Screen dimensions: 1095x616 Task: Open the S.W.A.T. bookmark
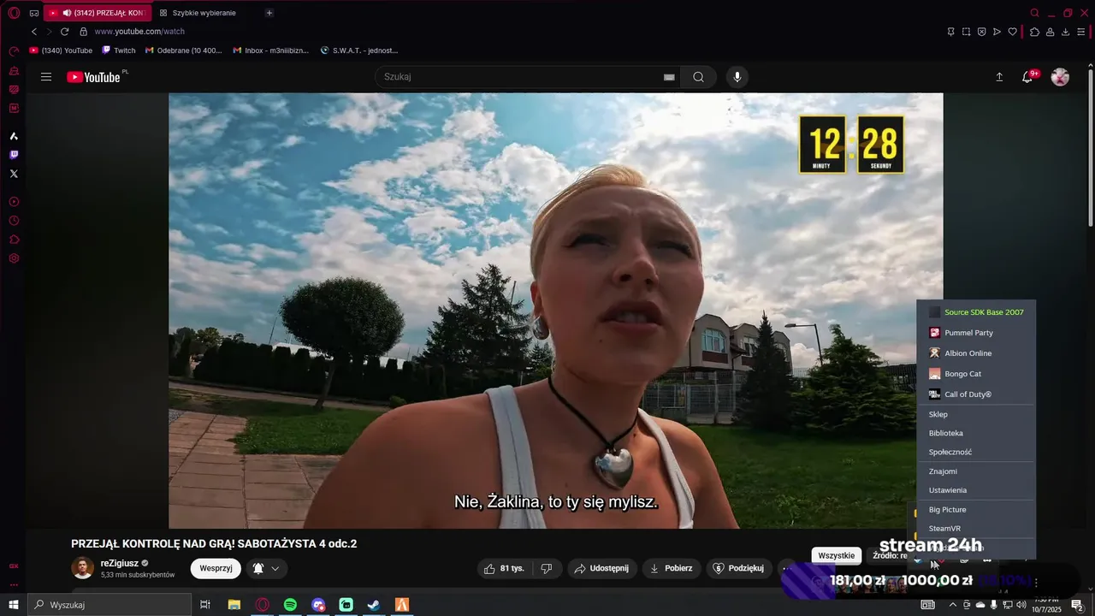click(x=359, y=50)
